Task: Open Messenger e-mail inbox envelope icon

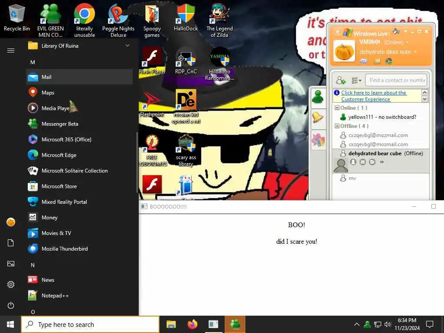Action: [x=364, y=61]
